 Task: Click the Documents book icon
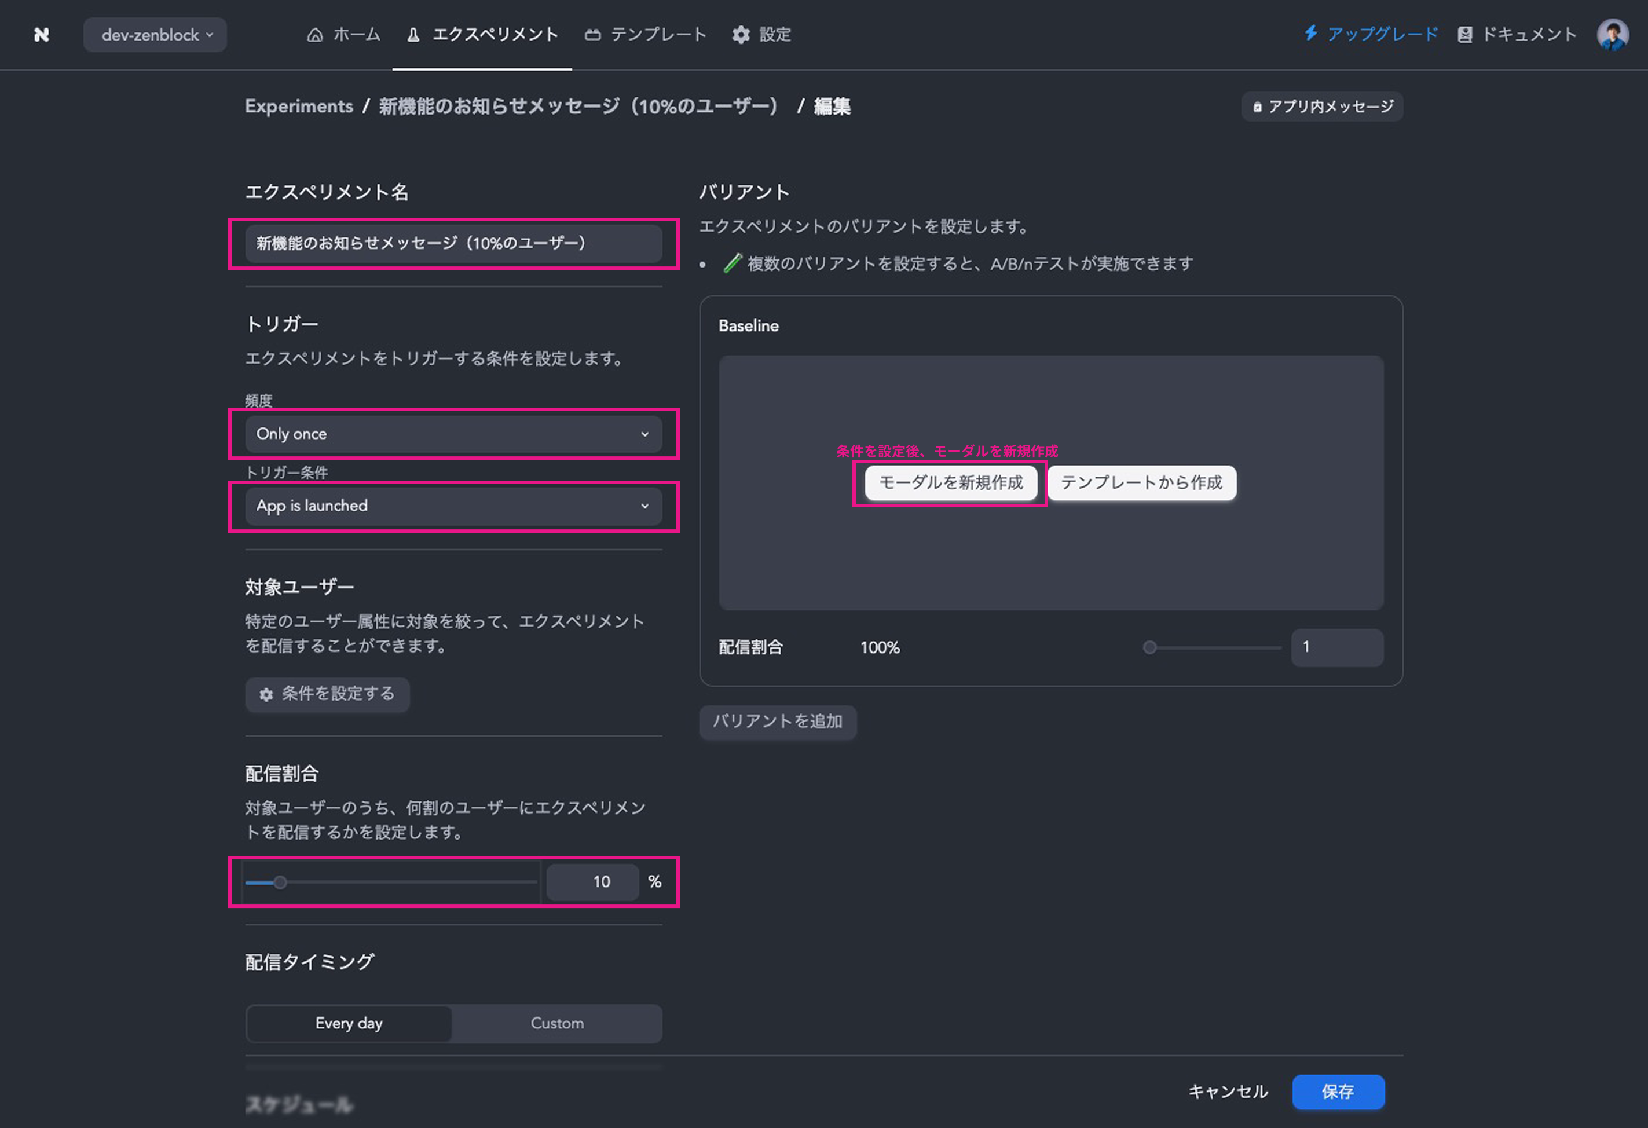(1464, 35)
